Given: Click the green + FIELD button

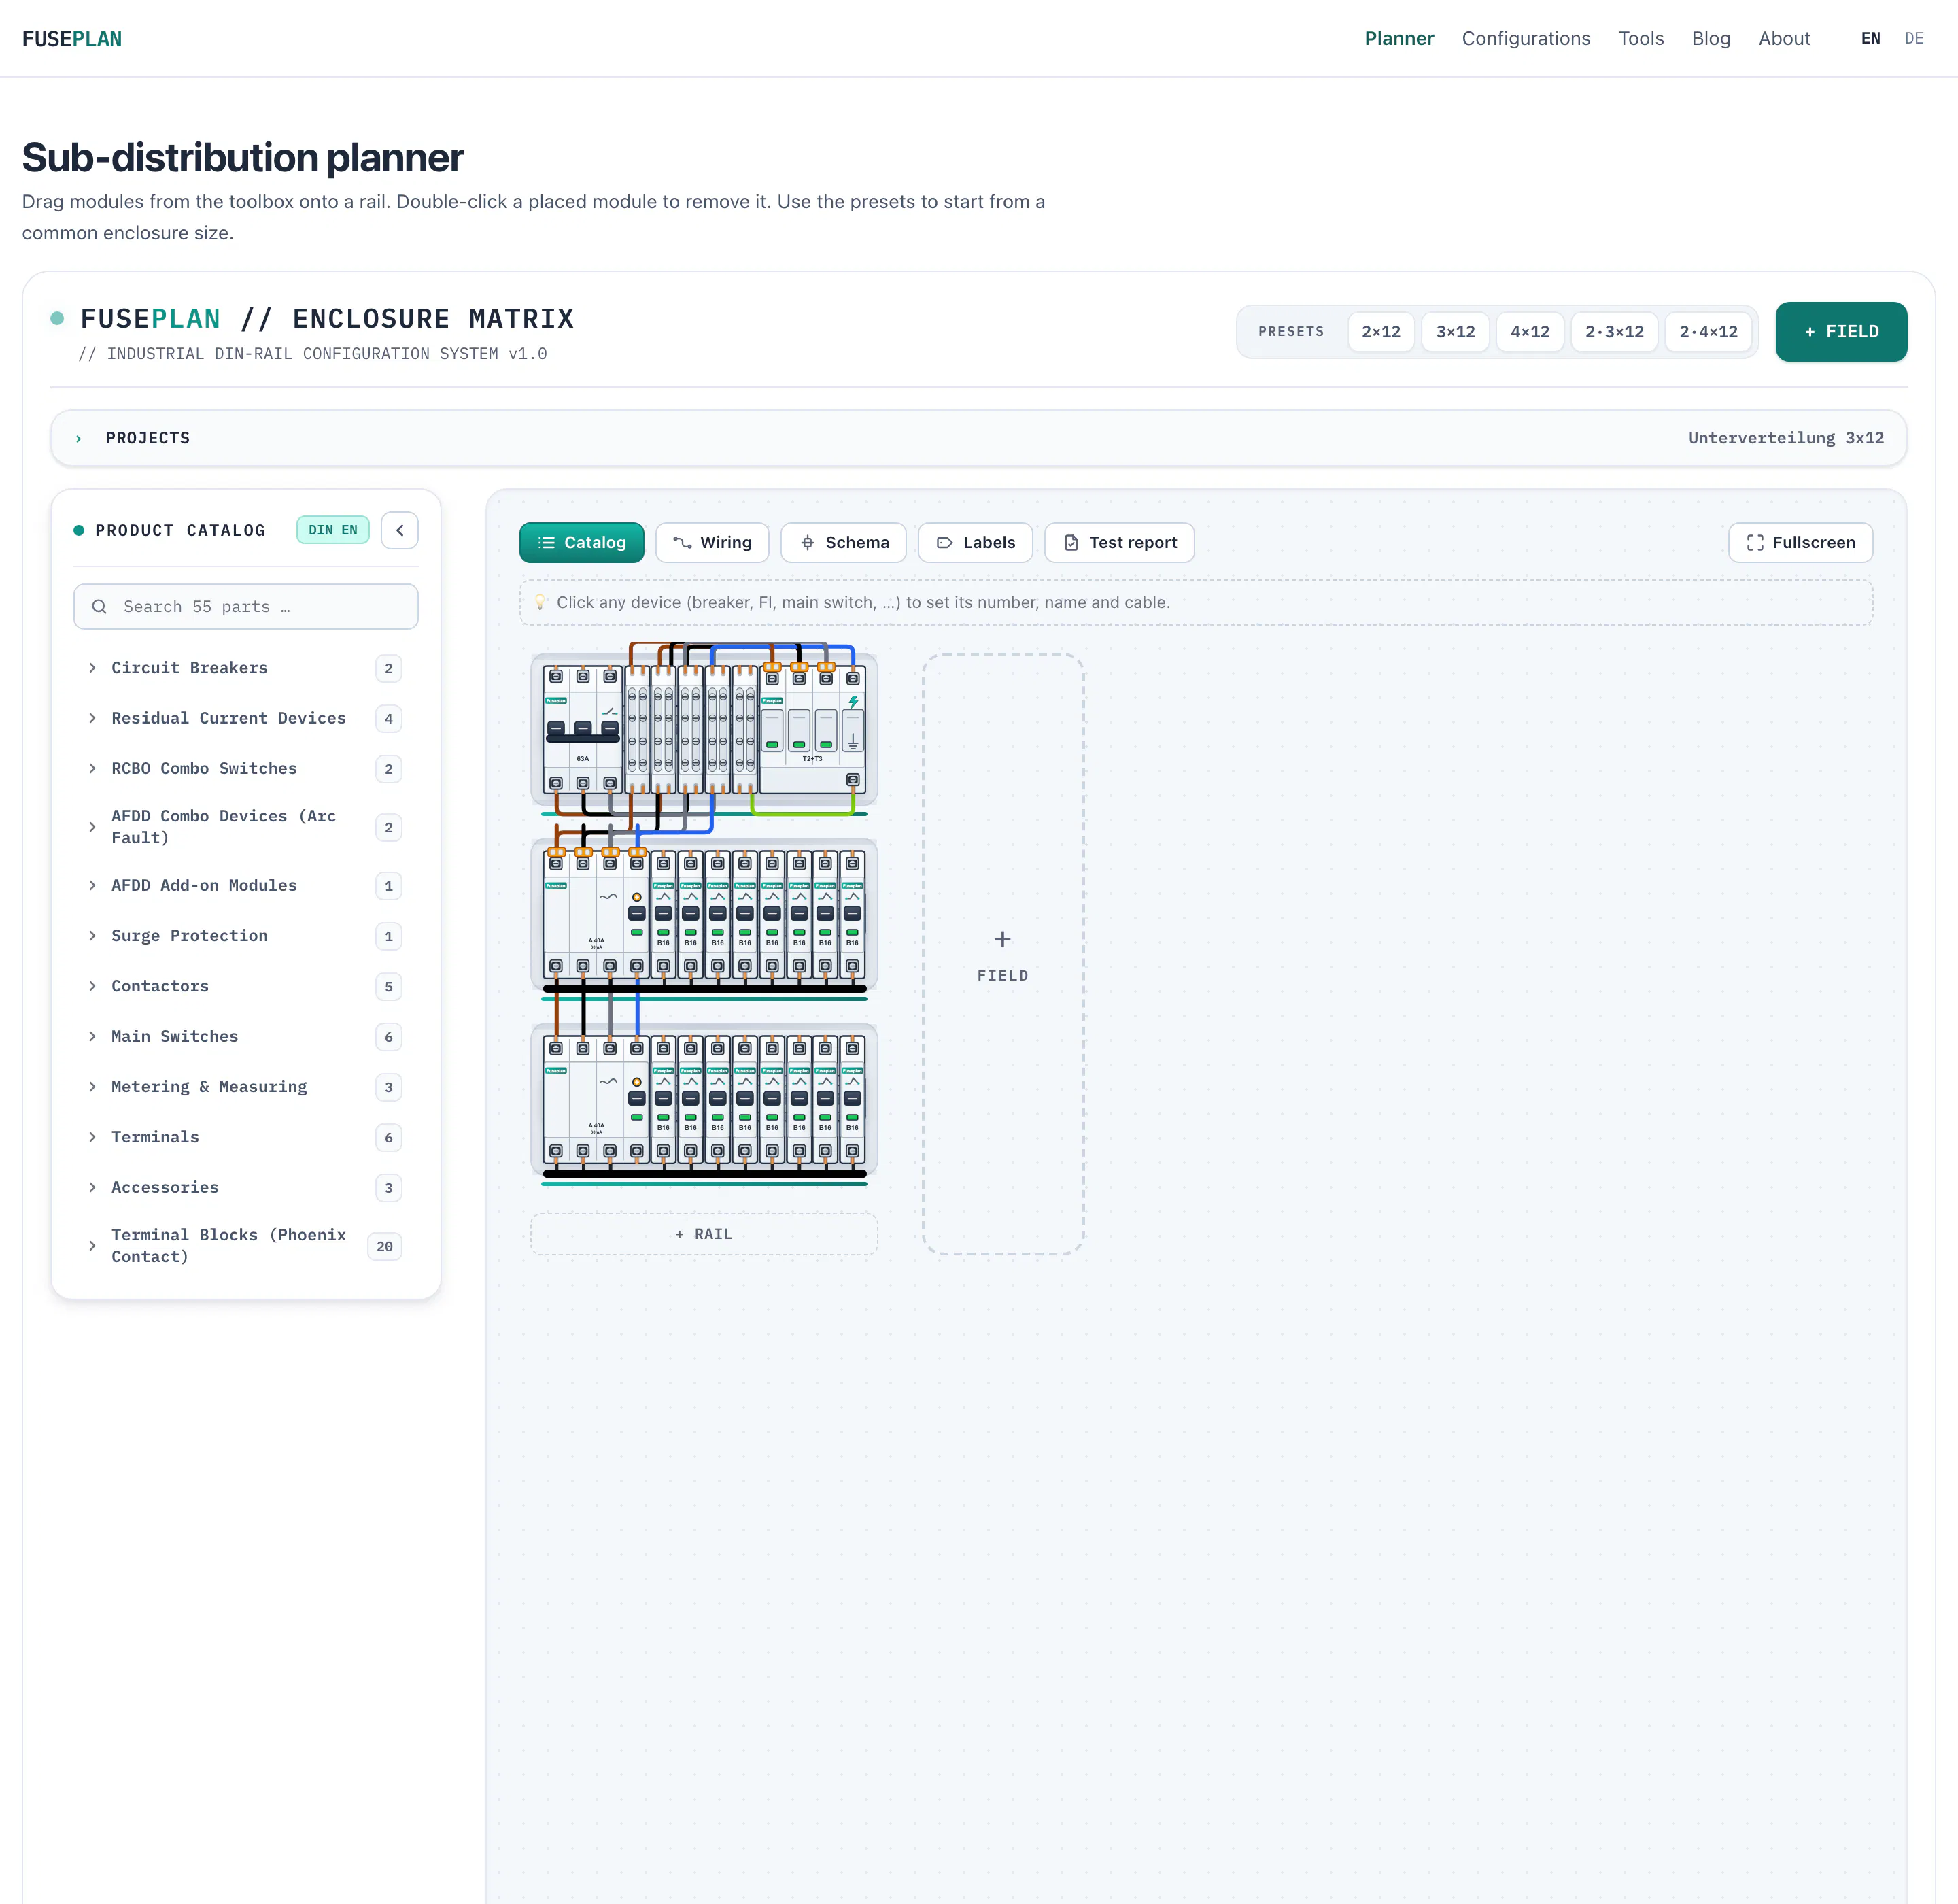Looking at the screenshot, I should coord(1841,331).
